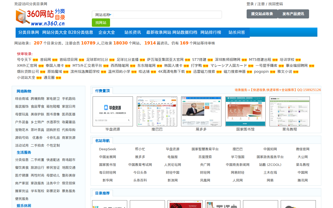Select 企业大全 in the navigation bar
This screenshot has width=333, height=208.
(x=107, y=32)
